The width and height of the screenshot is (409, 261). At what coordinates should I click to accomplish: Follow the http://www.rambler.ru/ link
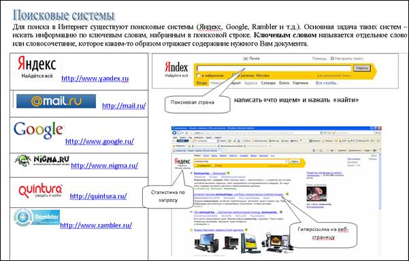point(96,225)
